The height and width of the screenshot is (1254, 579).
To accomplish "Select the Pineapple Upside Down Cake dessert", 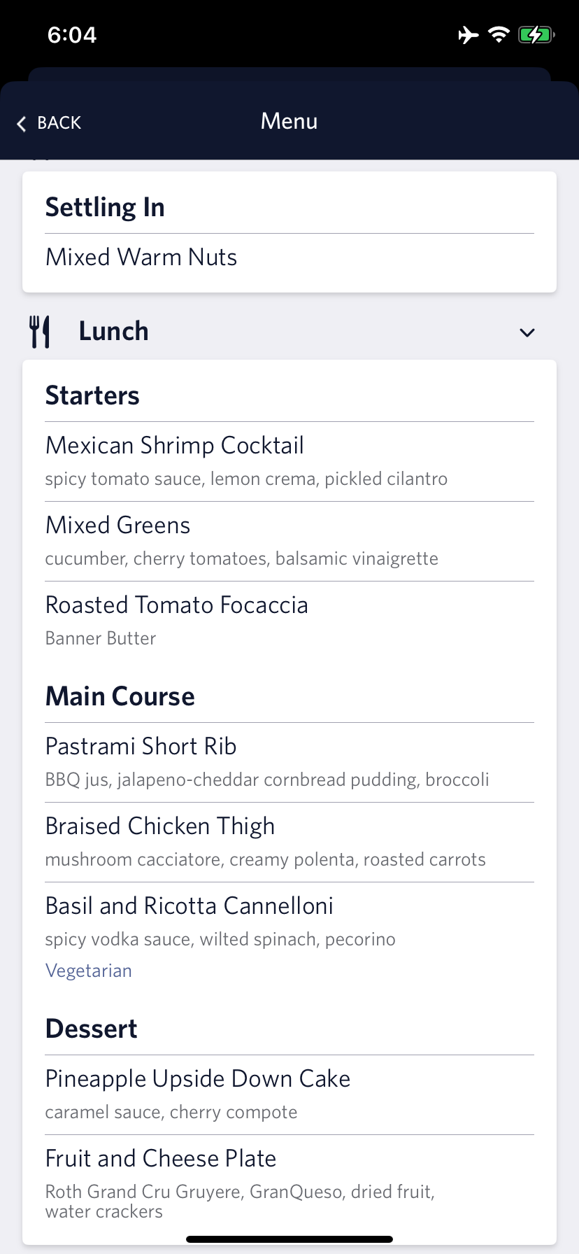I will point(197,1078).
